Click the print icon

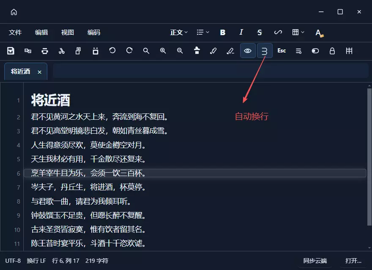pyautogui.click(x=45, y=51)
